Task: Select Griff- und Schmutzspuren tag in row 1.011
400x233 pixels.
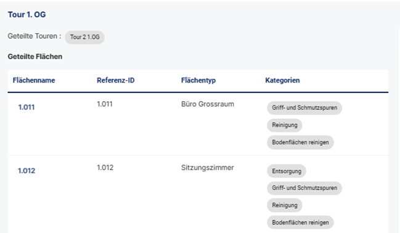Action: point(304,108)
